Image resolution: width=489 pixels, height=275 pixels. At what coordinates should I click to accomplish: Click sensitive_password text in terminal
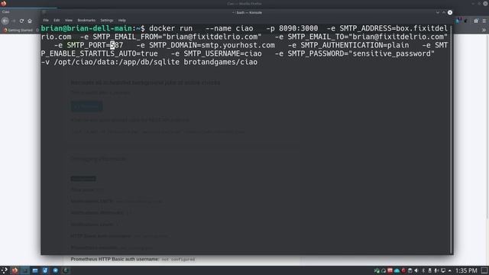pyautogui.click(x=391, y=53)
